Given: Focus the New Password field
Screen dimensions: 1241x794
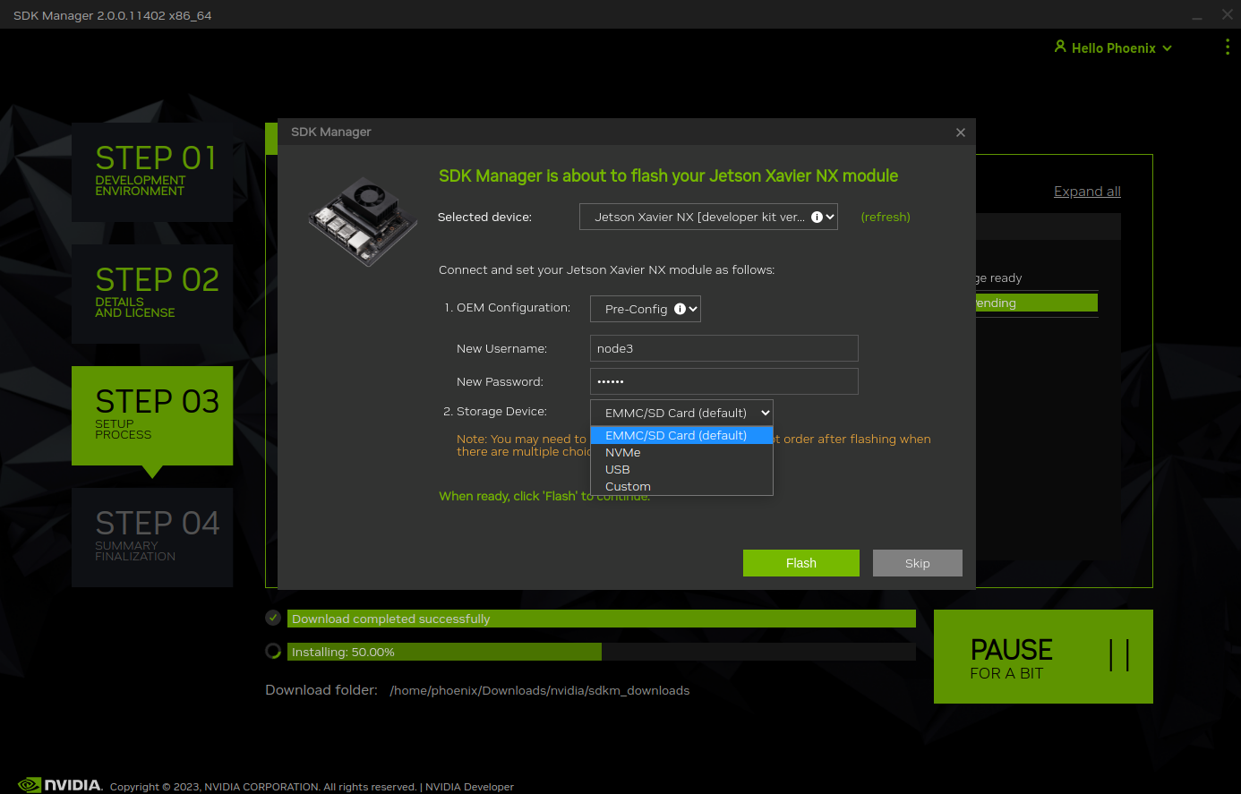Looking at the screenshot, I should (x=724, y=381).
